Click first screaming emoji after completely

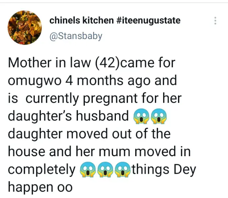coord(88,169)
